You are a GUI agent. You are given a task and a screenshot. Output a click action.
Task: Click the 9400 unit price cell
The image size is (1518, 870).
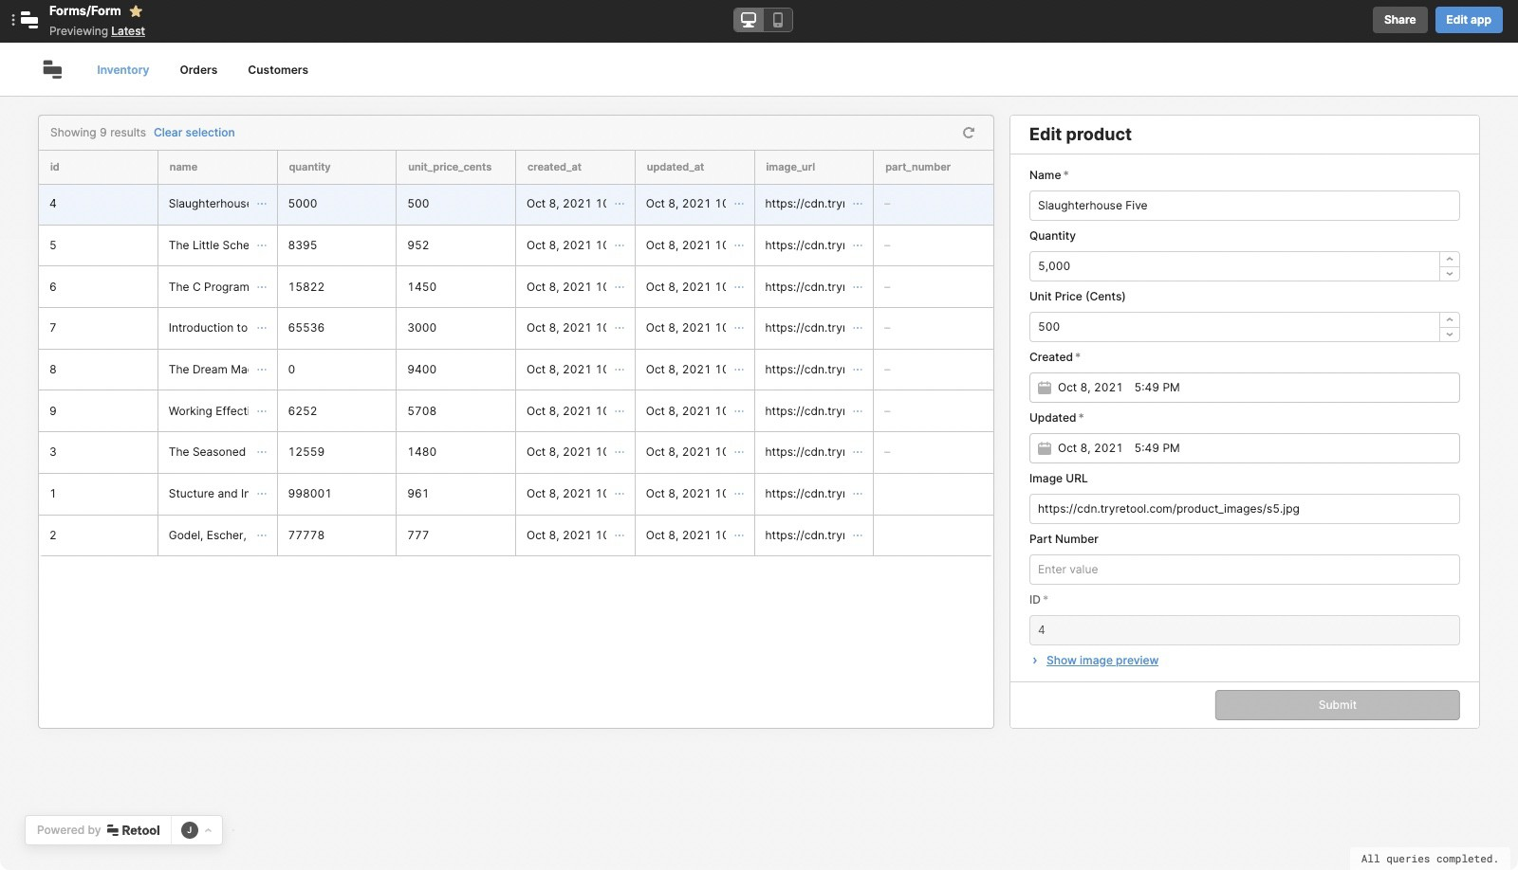[x=455, y=370]
